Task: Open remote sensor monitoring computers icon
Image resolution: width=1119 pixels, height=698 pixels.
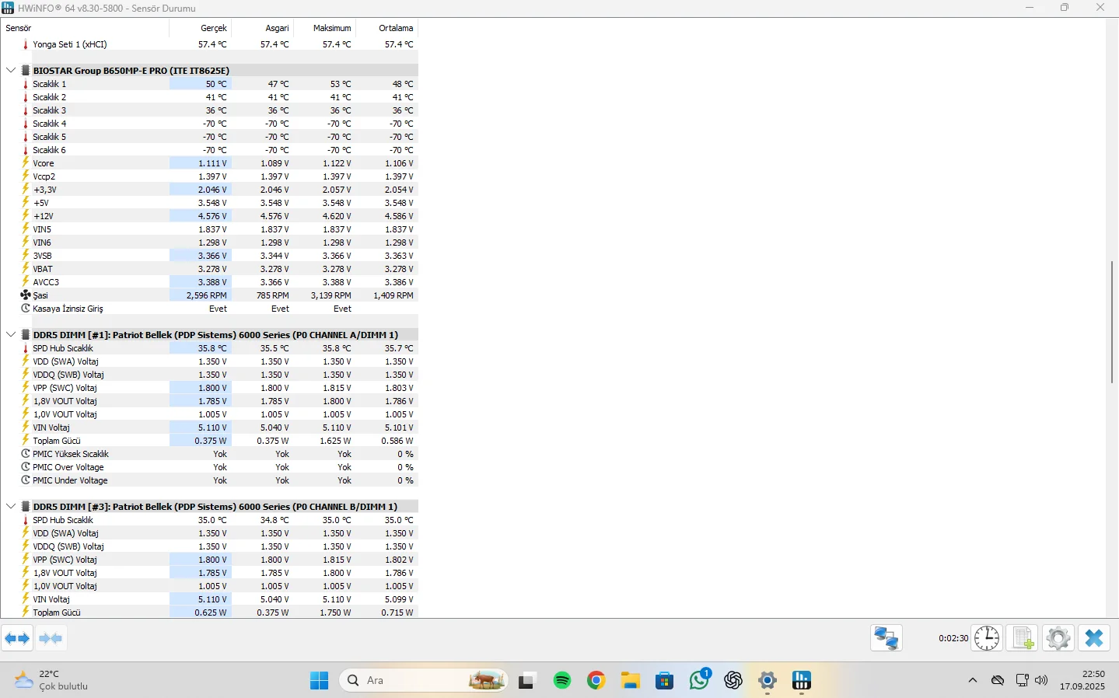Action: tap(886, 638)
